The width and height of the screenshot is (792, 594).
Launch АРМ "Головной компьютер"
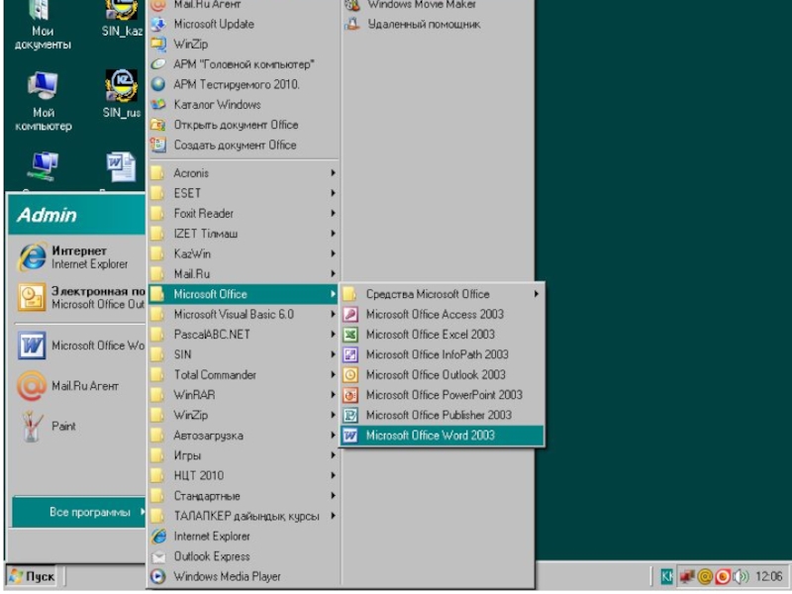pos(244,64)
